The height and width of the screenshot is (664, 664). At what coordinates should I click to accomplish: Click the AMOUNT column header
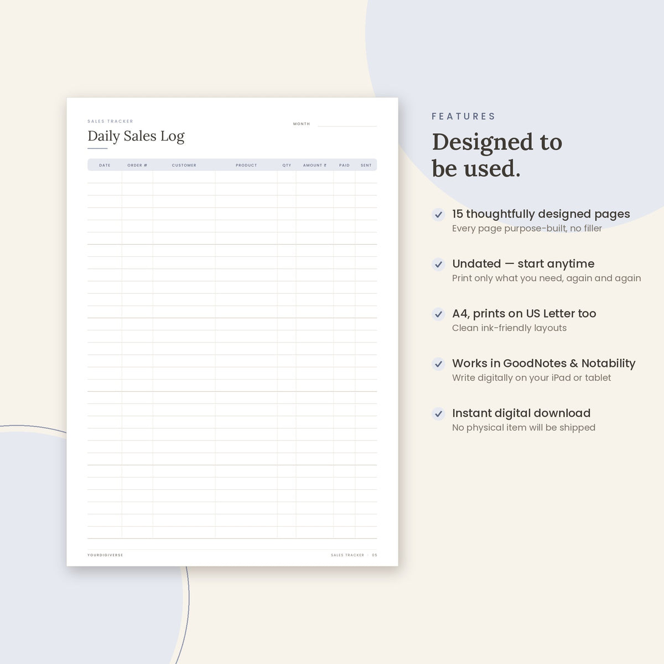pos(314,165)
